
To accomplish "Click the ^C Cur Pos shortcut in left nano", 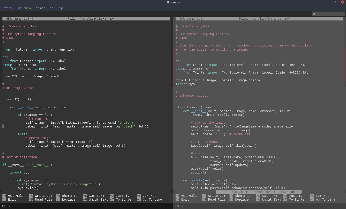I will tap(146, 195).
